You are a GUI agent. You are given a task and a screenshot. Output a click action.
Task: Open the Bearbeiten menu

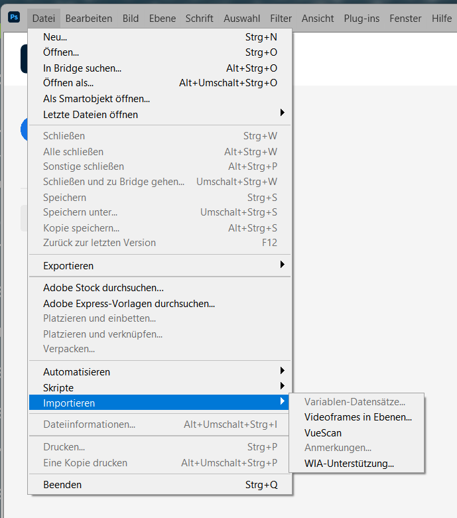(x=89, y=18)
